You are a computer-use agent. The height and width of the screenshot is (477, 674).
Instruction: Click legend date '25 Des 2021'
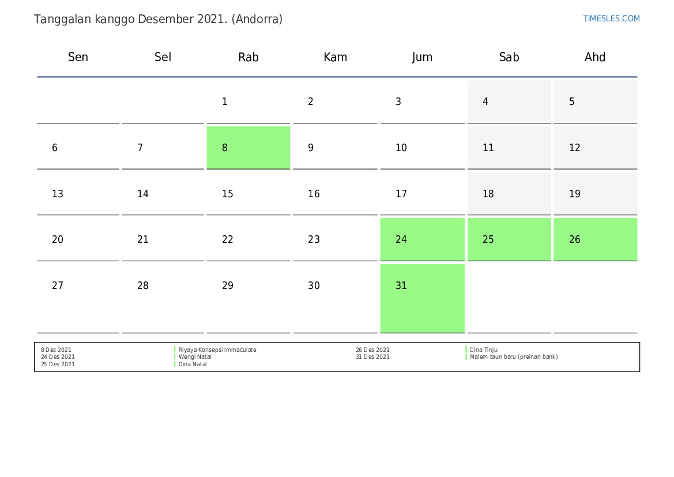tap(58, 364)
